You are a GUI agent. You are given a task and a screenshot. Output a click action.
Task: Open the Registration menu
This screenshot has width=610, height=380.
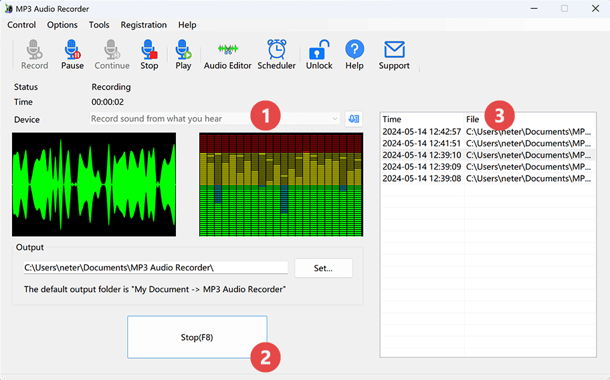[x=144, y=25]
